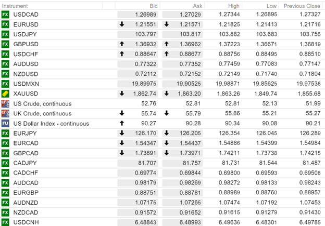This screenshot has height=226, width=325.
Task: Open the GBPUSD instrument name
Action: coord(25,44)
